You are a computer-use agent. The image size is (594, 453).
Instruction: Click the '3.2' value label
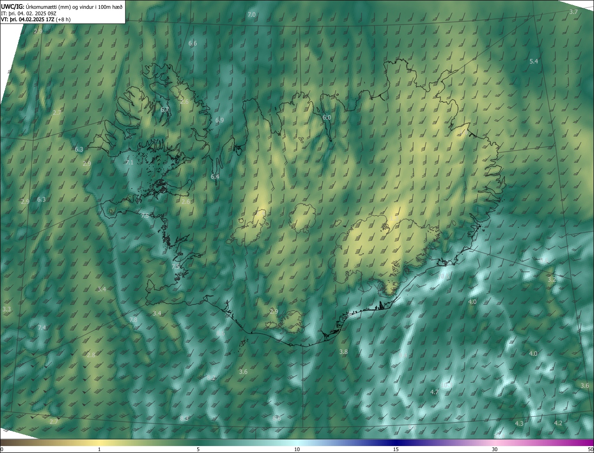coord(552,280)
